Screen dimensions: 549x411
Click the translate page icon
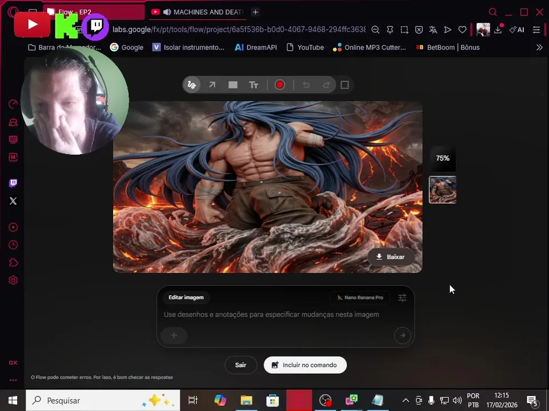coord(433,30)
